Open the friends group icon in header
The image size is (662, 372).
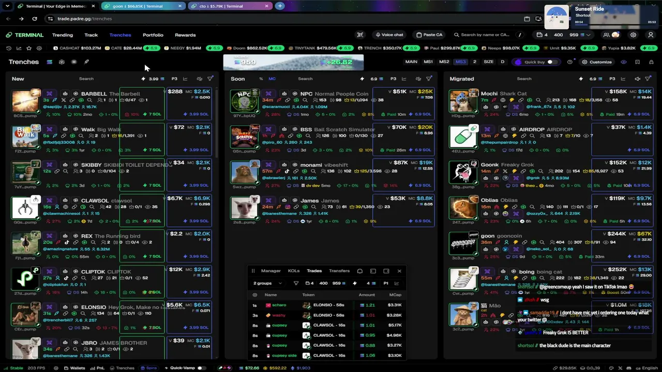click(606, 35)
